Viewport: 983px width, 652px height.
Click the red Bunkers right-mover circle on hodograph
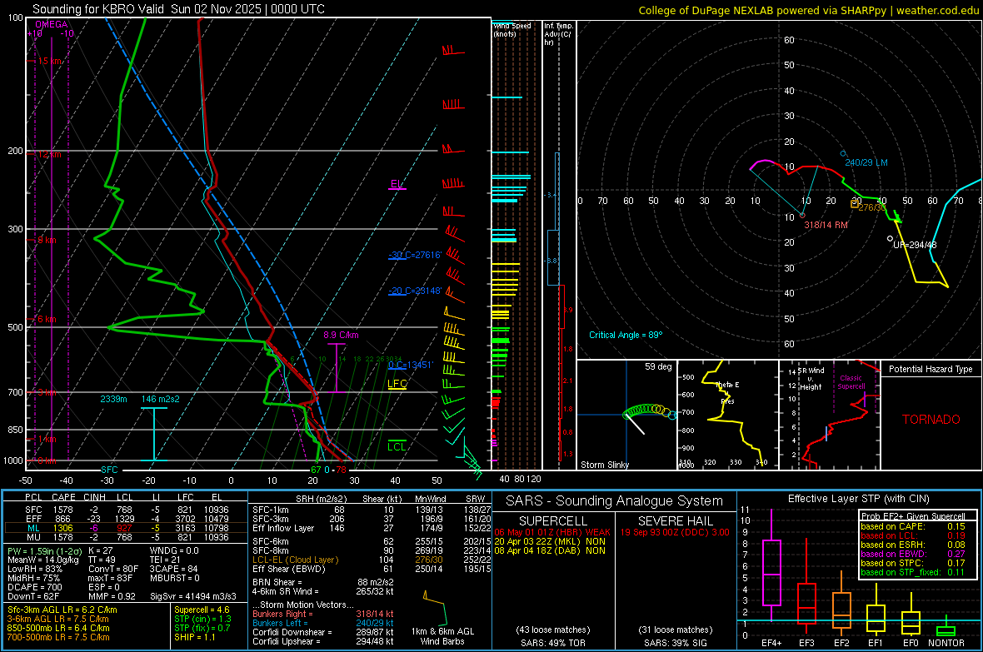click(802, 216)
